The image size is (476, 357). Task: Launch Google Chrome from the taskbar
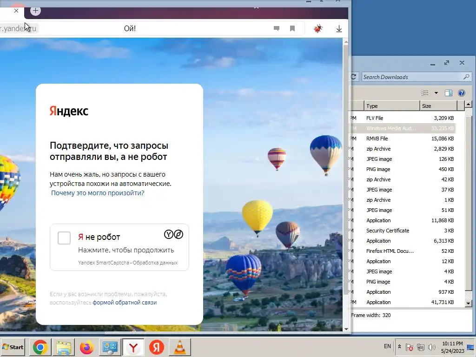(x=40, y=347)
